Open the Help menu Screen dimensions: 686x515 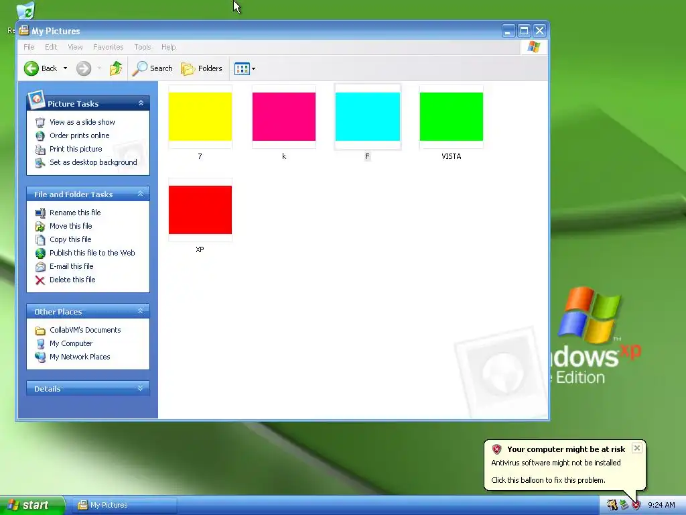click(168, 47)
